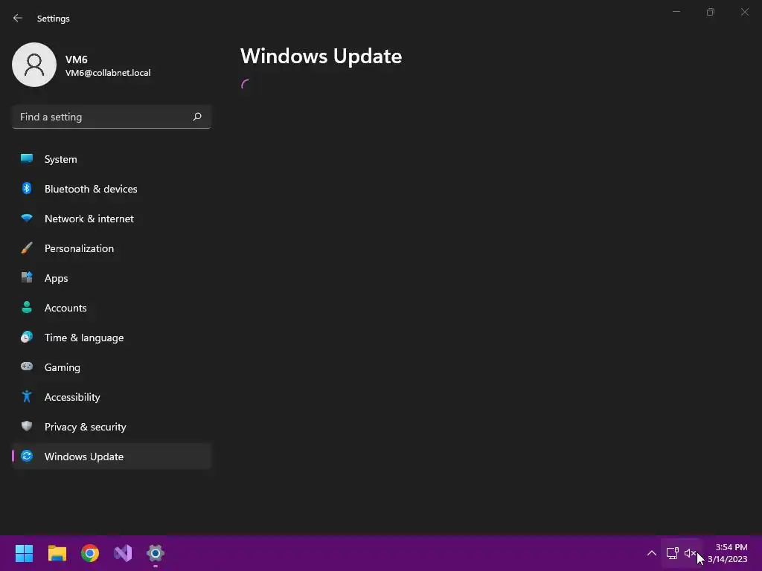Open Network & internet settings

pos(112,219)
